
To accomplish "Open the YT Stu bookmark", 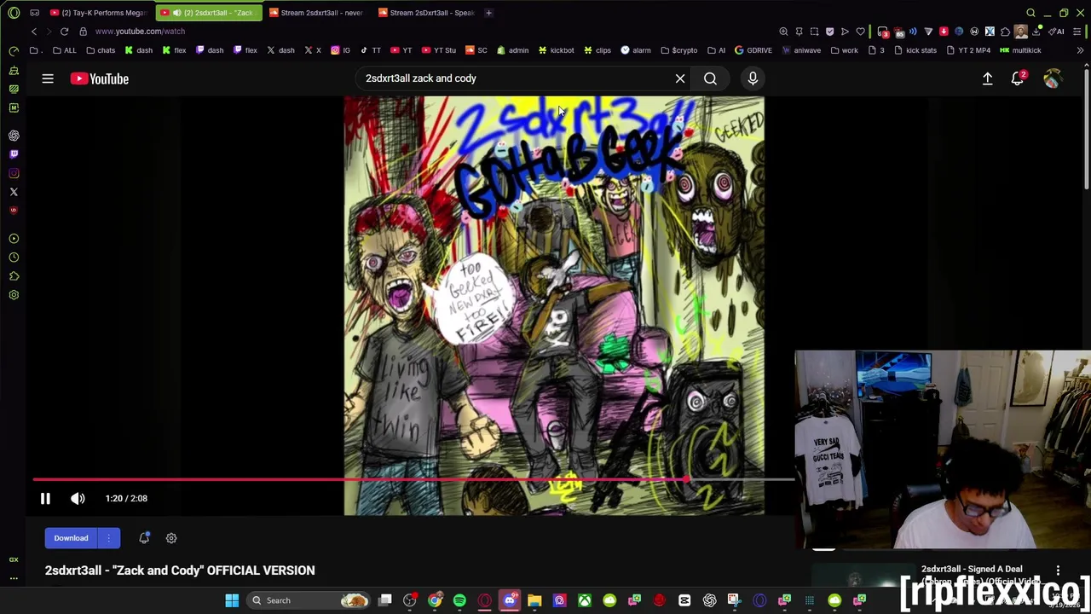I will 439,50.
